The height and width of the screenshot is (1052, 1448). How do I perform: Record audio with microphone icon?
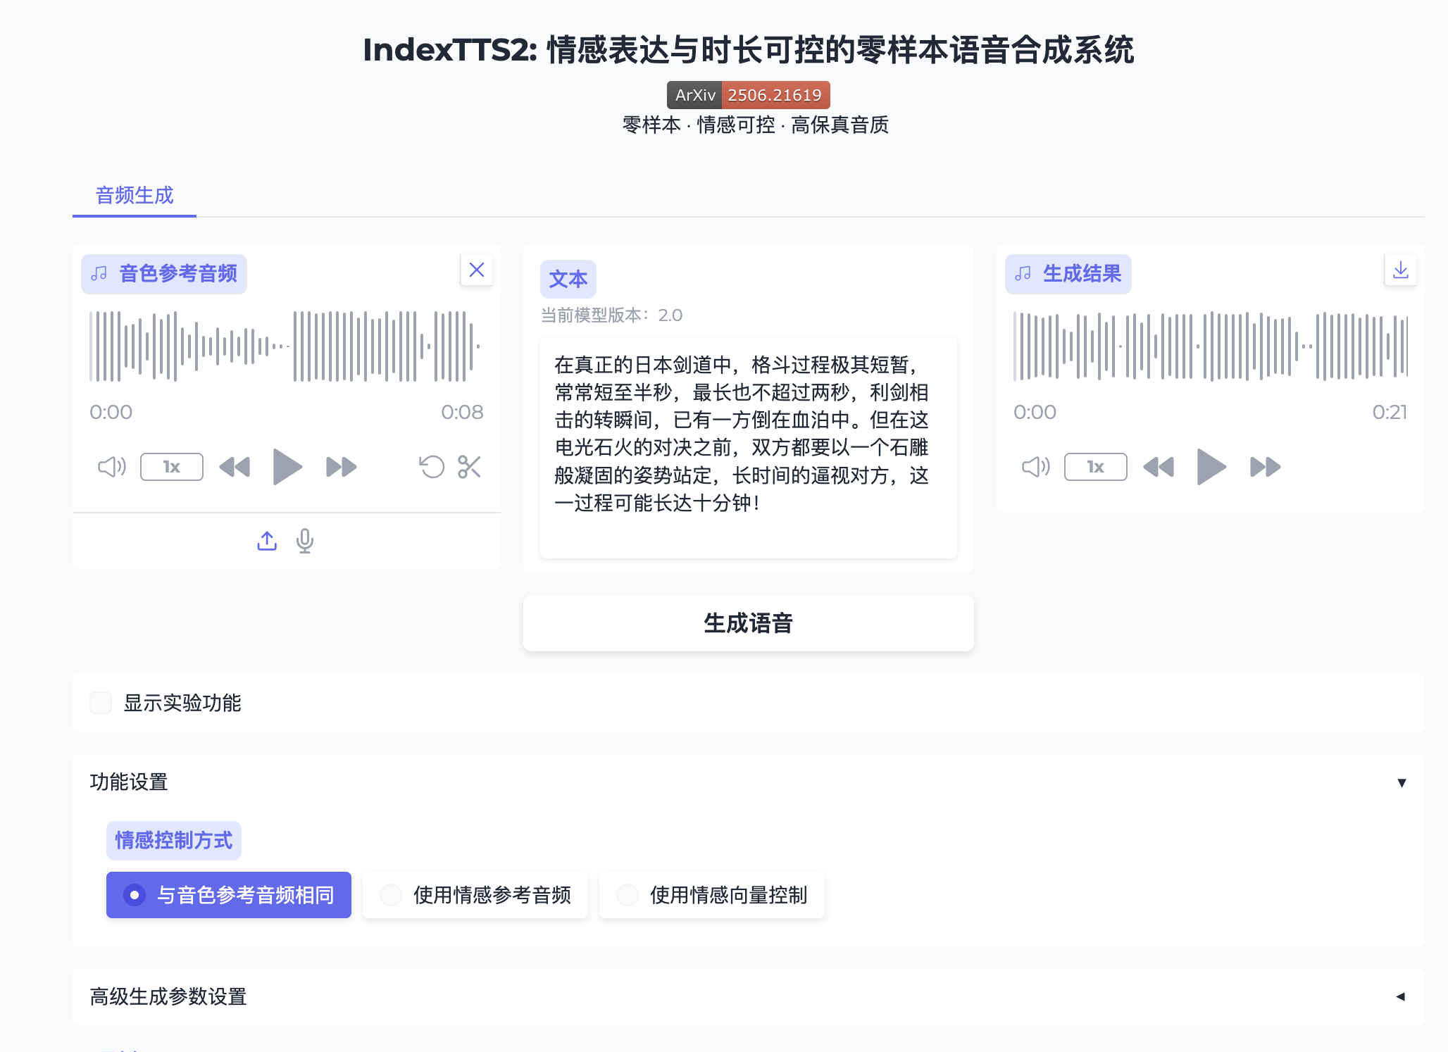[305, 541]
